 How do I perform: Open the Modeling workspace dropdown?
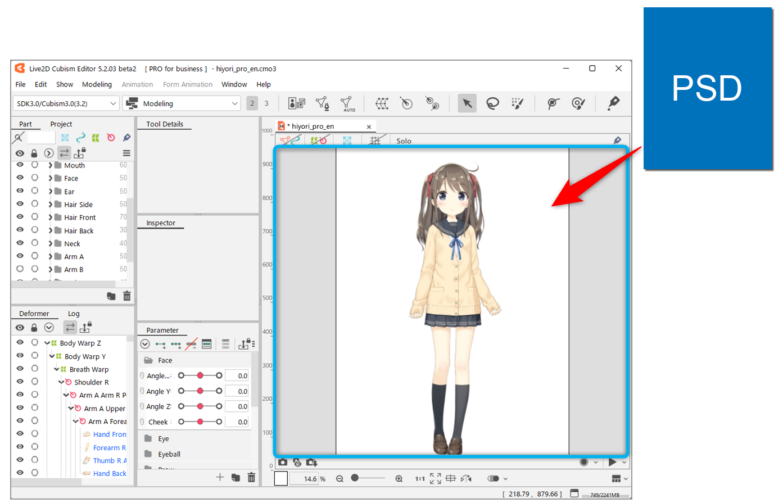[x=182, y=103]
